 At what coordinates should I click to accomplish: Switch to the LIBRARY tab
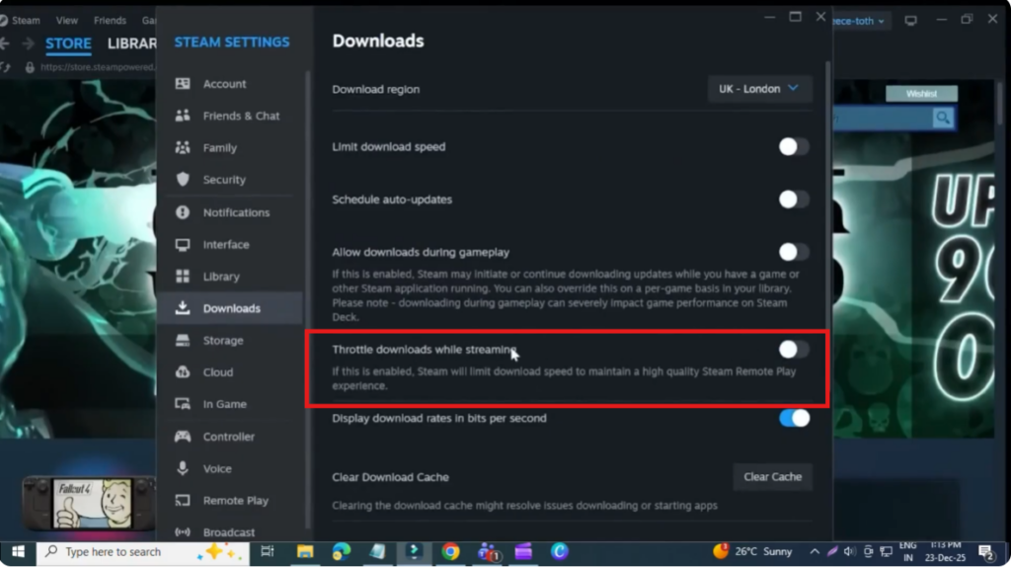tap(131, 43)
